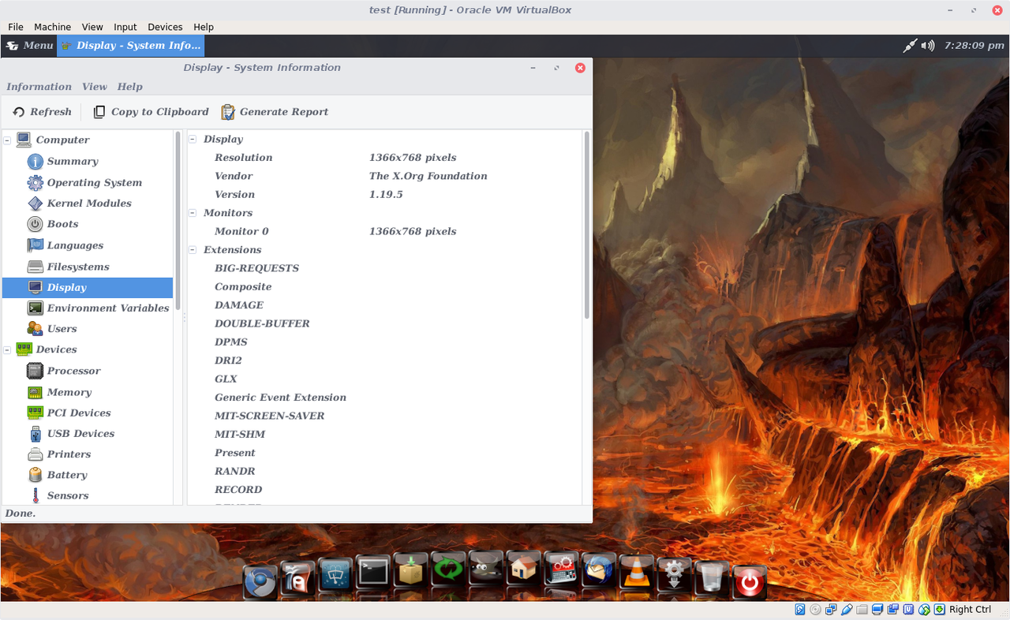Select Processor in the sidebar
The image size is (1010, 620).
pos(73,371)
